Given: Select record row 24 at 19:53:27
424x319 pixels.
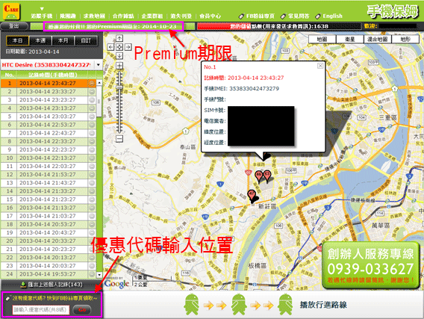Looking at the screenshot, I should (x=48, y=274).
